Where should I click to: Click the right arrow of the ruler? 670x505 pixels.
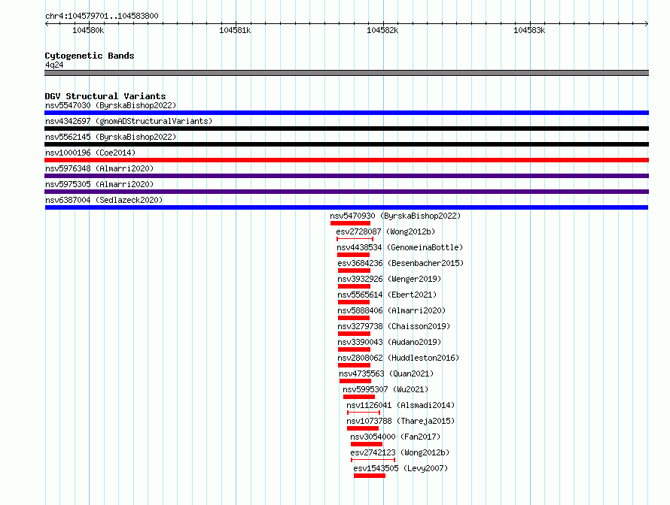point(647,23)
